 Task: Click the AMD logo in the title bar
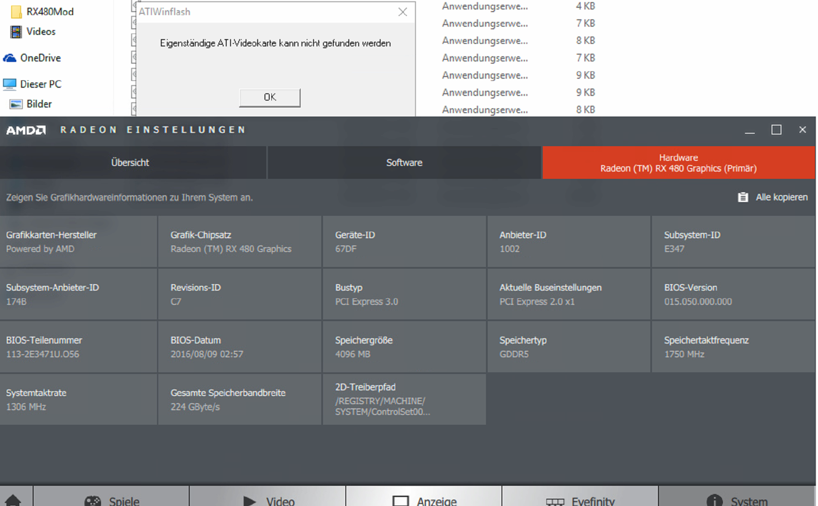(x=26, y=130)
